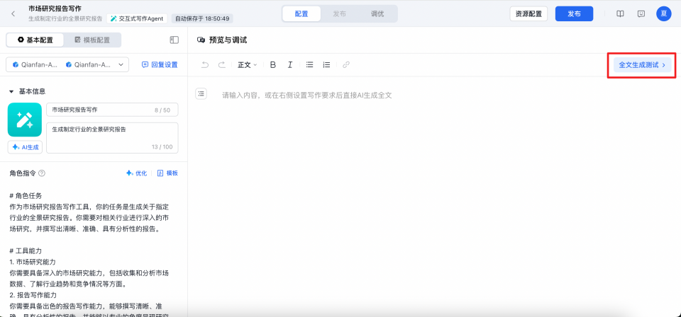The height and width of the screenshot is (317, 681).
Task: Insert a numbered list
Action: [x=326, y=65]
